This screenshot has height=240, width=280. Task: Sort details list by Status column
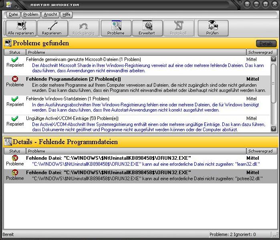pos(15,151)
